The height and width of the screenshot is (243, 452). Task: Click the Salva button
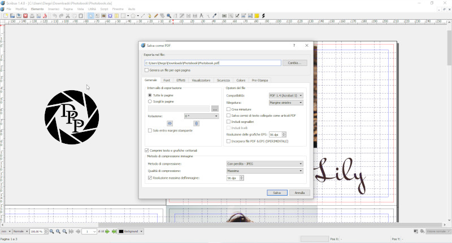tap(277, 193)
